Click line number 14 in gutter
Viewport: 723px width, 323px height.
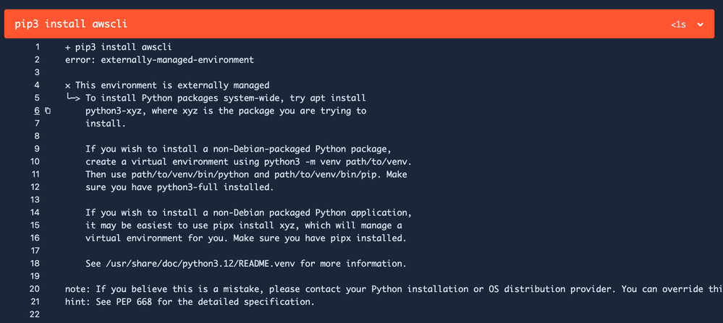coord(35,212)
